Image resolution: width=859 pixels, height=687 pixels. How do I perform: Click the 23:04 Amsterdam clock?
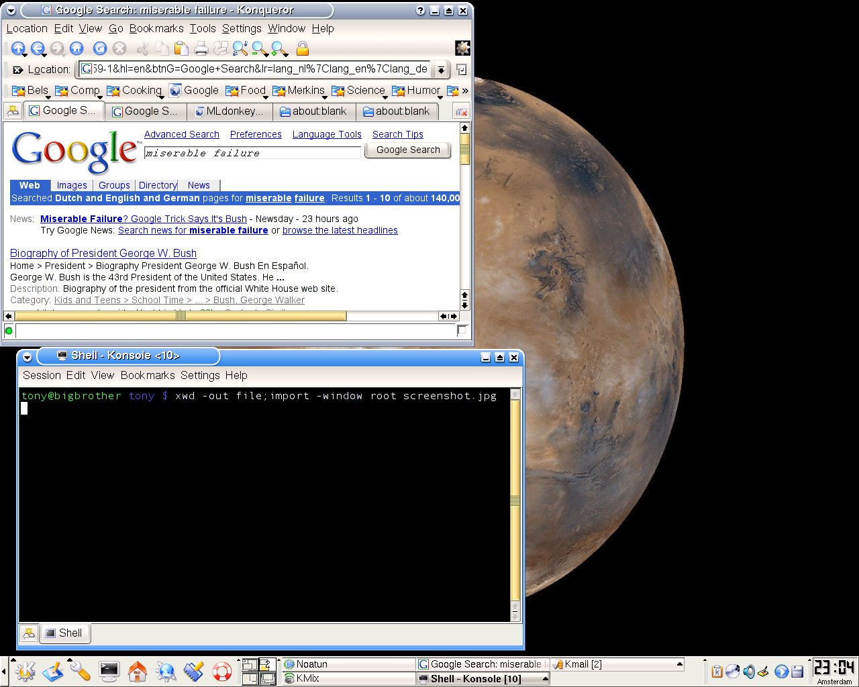pyautogui.click(x=834, y=671)
